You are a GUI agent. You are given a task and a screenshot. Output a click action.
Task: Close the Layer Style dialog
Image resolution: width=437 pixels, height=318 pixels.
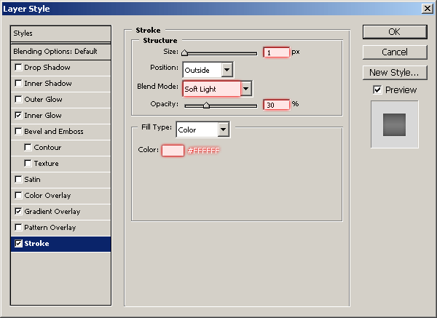(x=428, y=9)
